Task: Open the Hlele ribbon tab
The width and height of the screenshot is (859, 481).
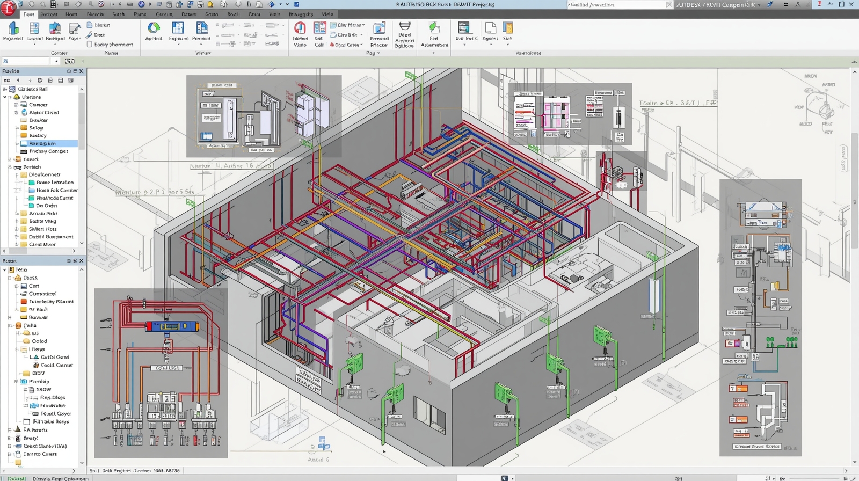Action: coord(327,14)
